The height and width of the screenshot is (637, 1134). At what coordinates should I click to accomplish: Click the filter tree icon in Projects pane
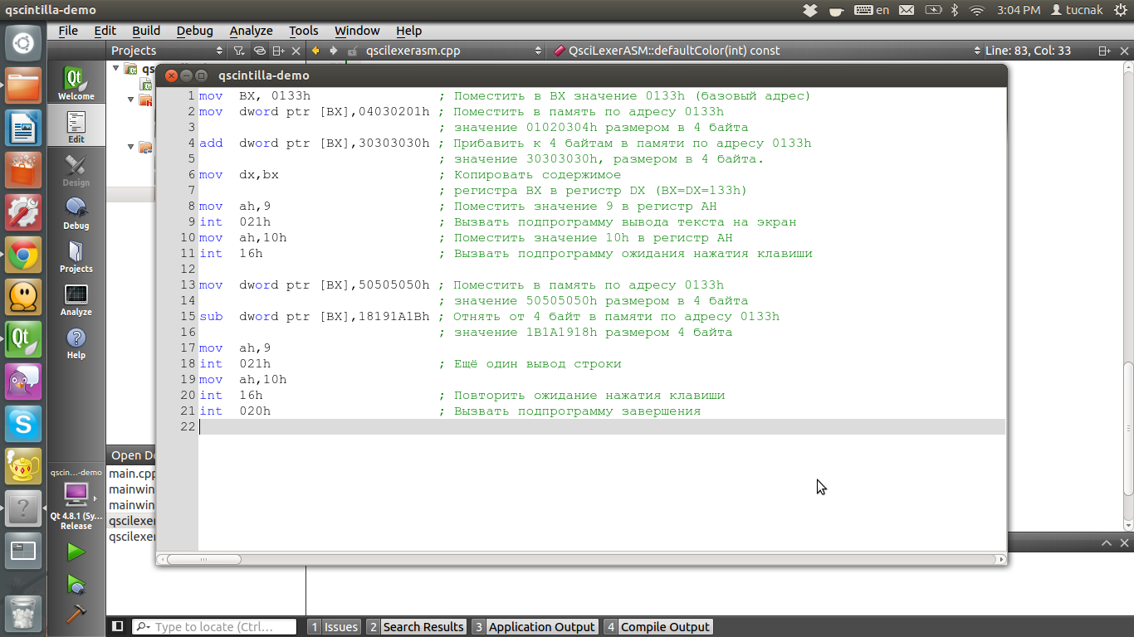coord(239,51)
